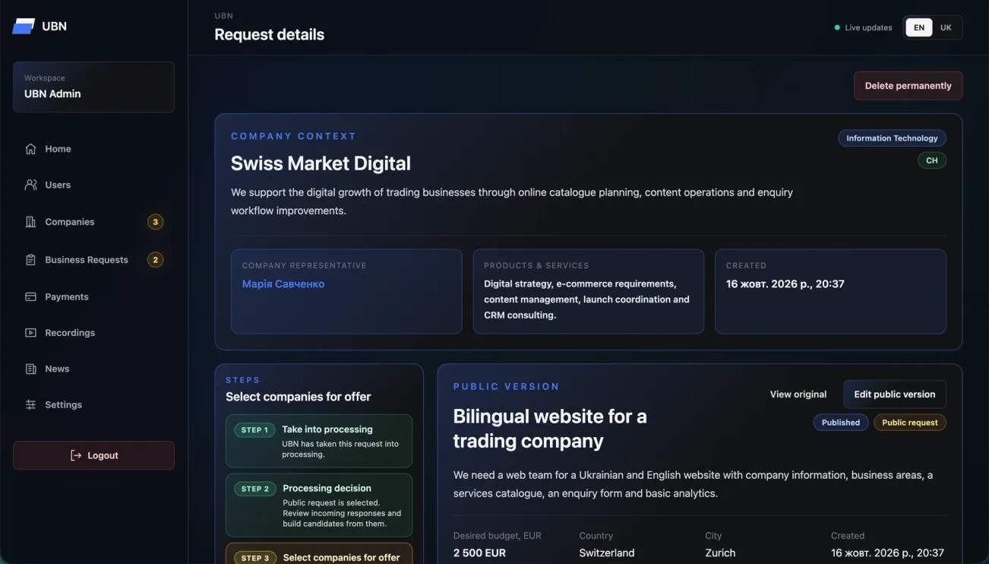Click the UBN logo icon
The image size is (989, 564).
[24, 26]
